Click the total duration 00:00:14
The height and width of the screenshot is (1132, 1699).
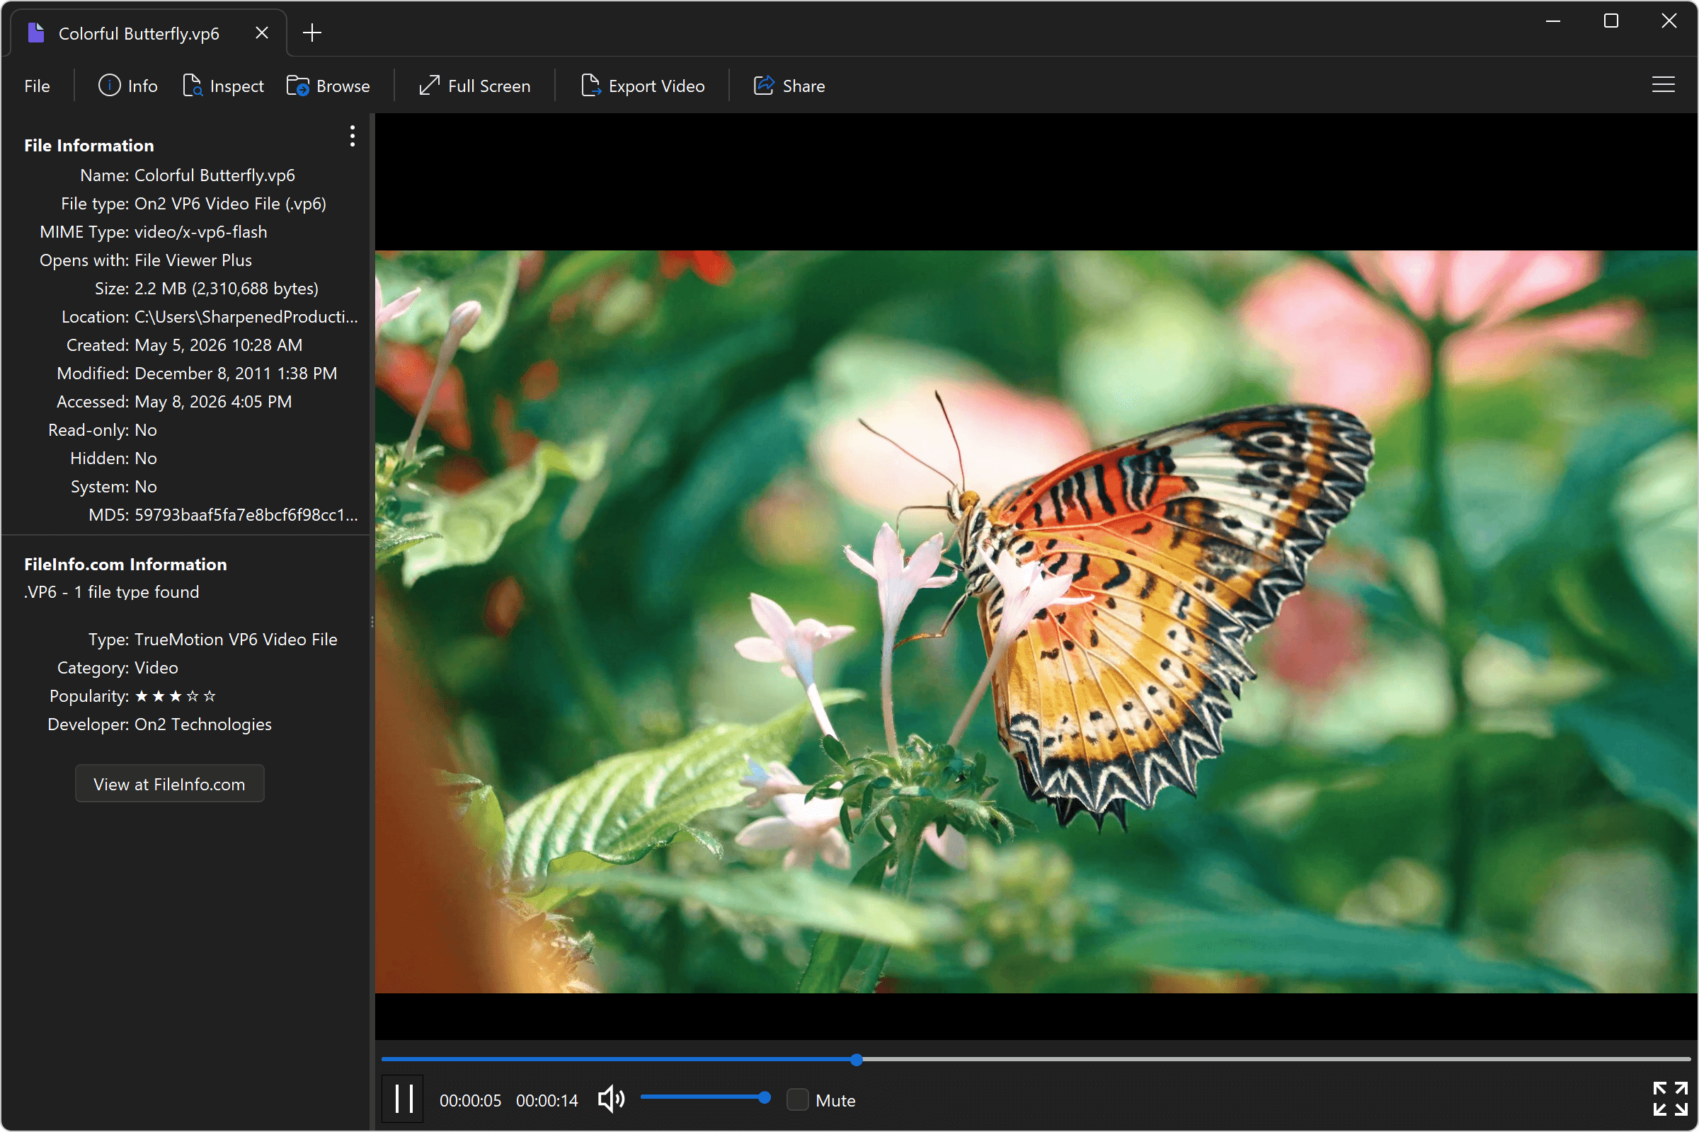(x=547, y=1100)
